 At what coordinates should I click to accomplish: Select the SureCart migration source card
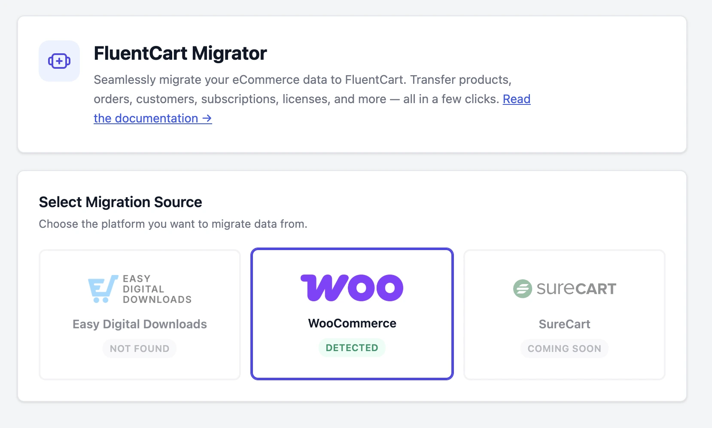tap(564, 315)
